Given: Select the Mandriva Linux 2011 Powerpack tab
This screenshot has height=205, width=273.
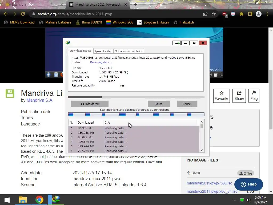Looking at the screenshot, I should [98, 5].
